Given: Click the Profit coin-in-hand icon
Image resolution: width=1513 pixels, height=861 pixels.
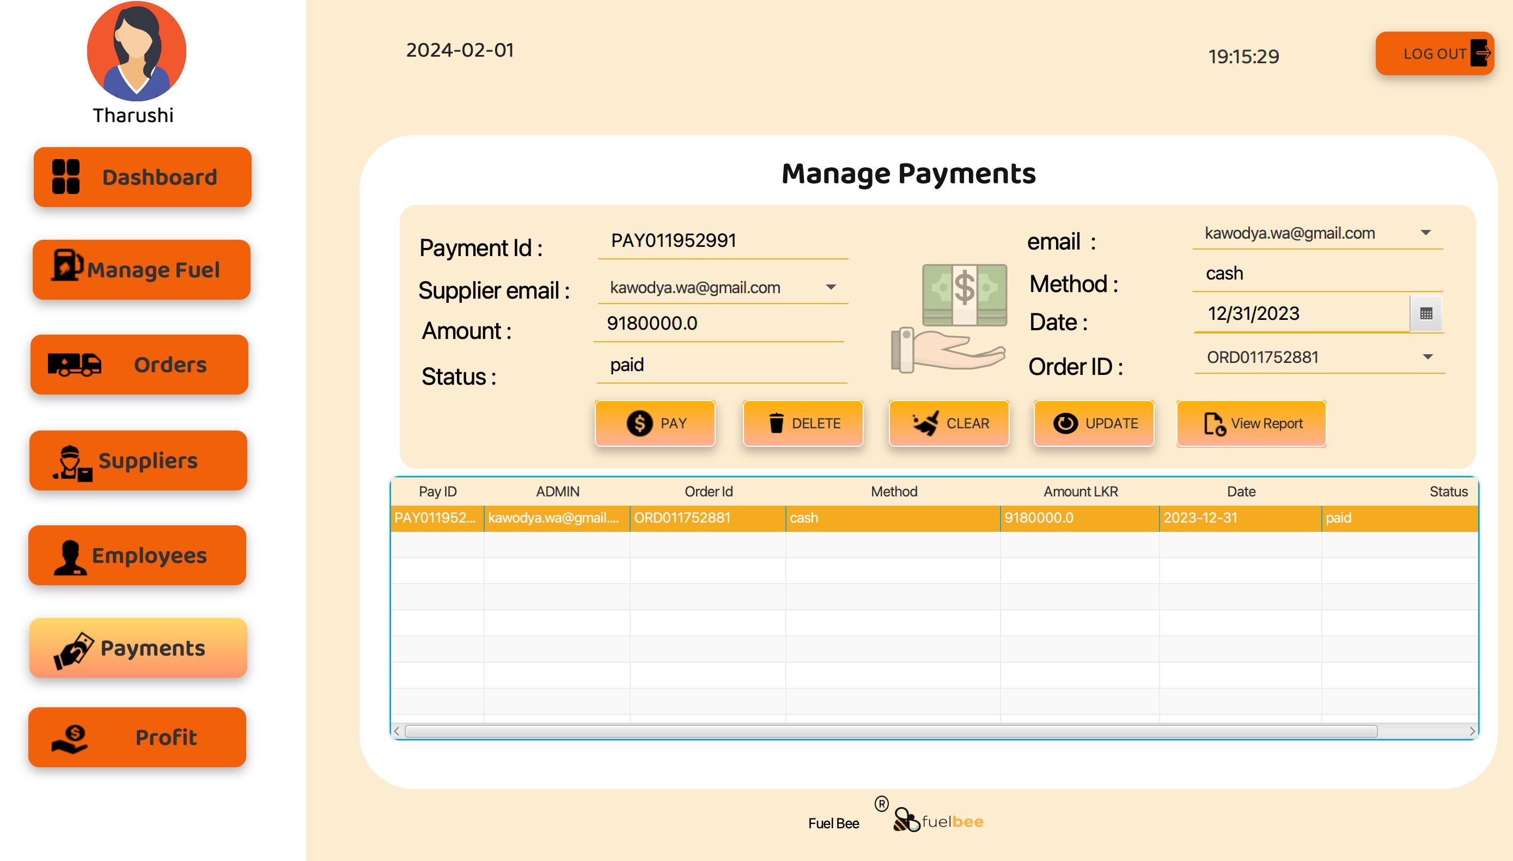Looking at the screenshot, I should (x=70, y=739).
